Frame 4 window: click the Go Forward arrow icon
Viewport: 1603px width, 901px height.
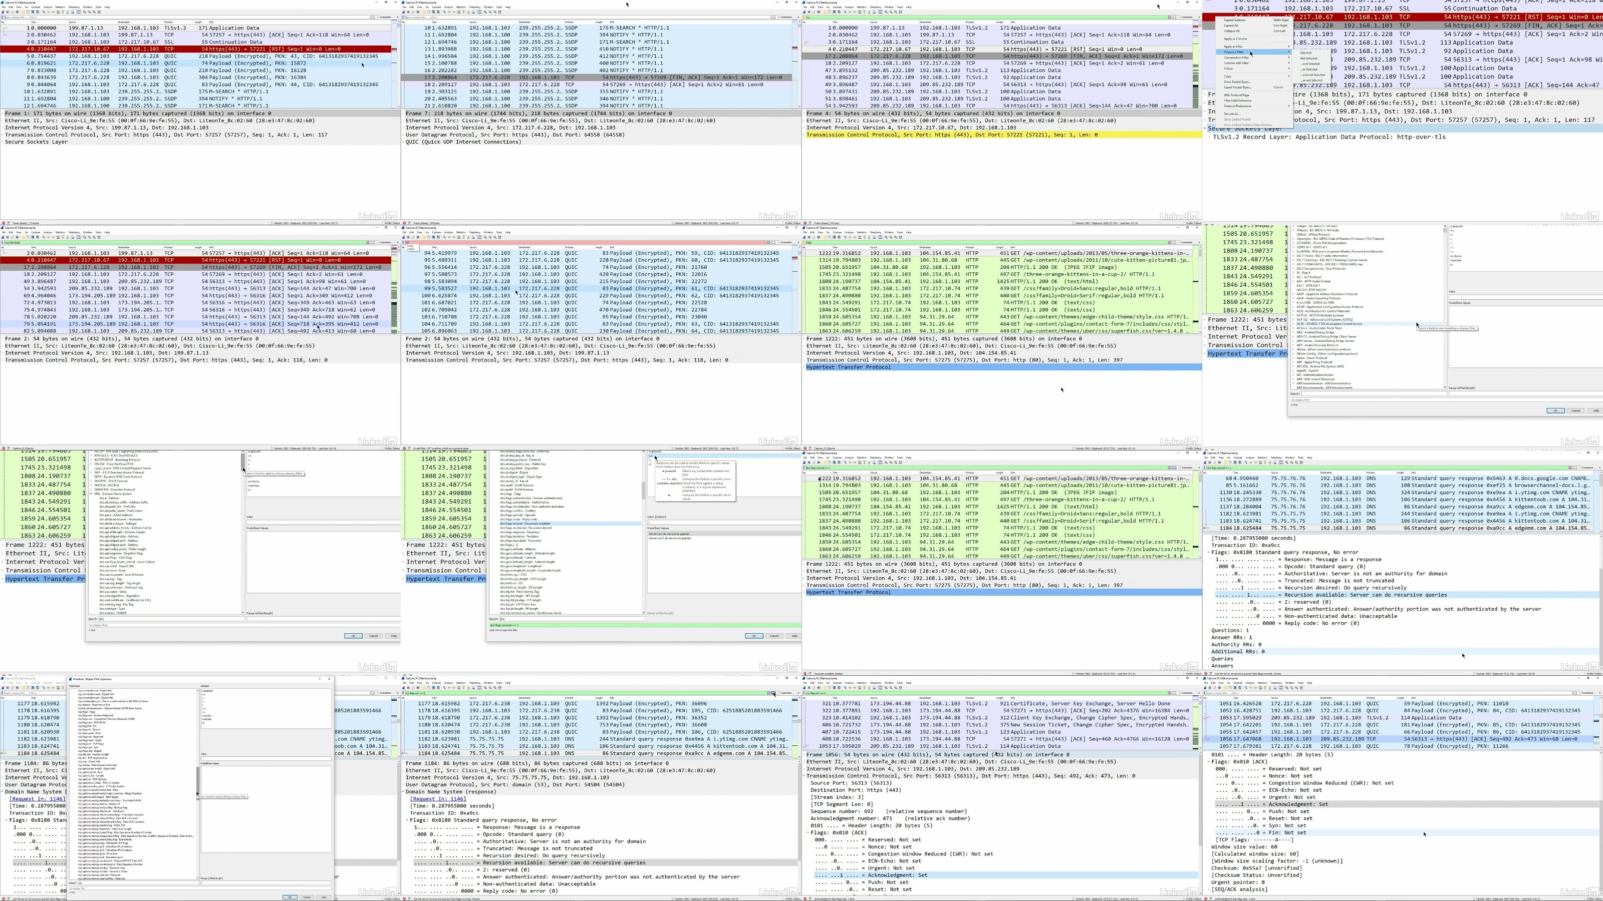tap(855, 12)
